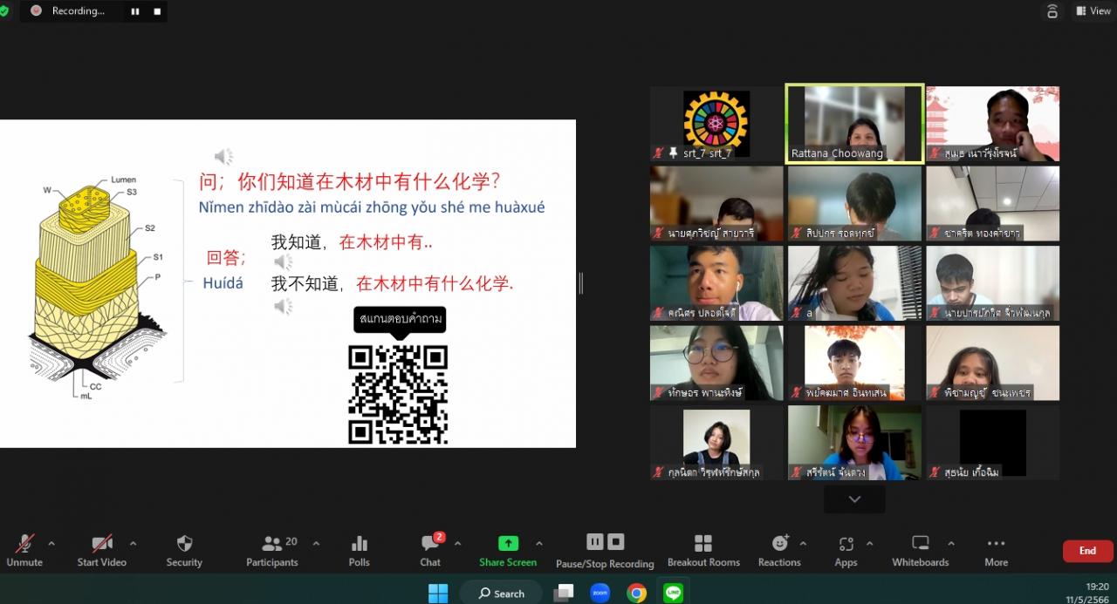Click the "Recording..." label at top
Screen dimensions: 1117x604
pos(79,11)
